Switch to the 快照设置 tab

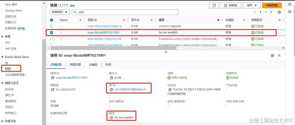pos(75,65)
